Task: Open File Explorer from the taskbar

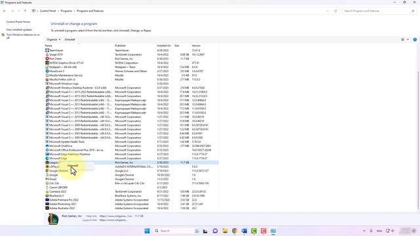Action: 224,231
